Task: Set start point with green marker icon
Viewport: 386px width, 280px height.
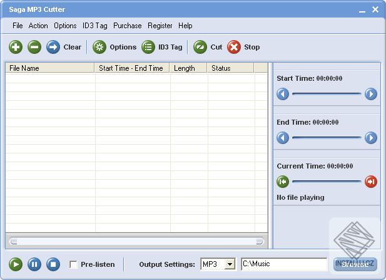Action: (283, 182)
